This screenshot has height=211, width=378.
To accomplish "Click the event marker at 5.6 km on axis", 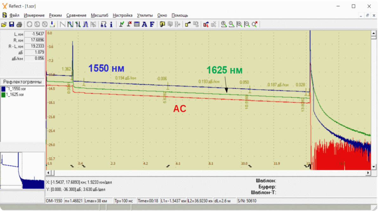I will click(x=168, y=166).
